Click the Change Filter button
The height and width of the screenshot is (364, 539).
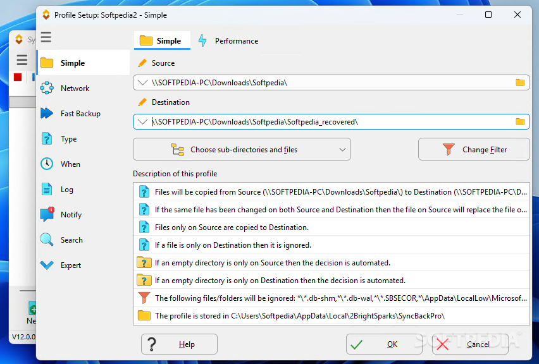pos(474,149)
